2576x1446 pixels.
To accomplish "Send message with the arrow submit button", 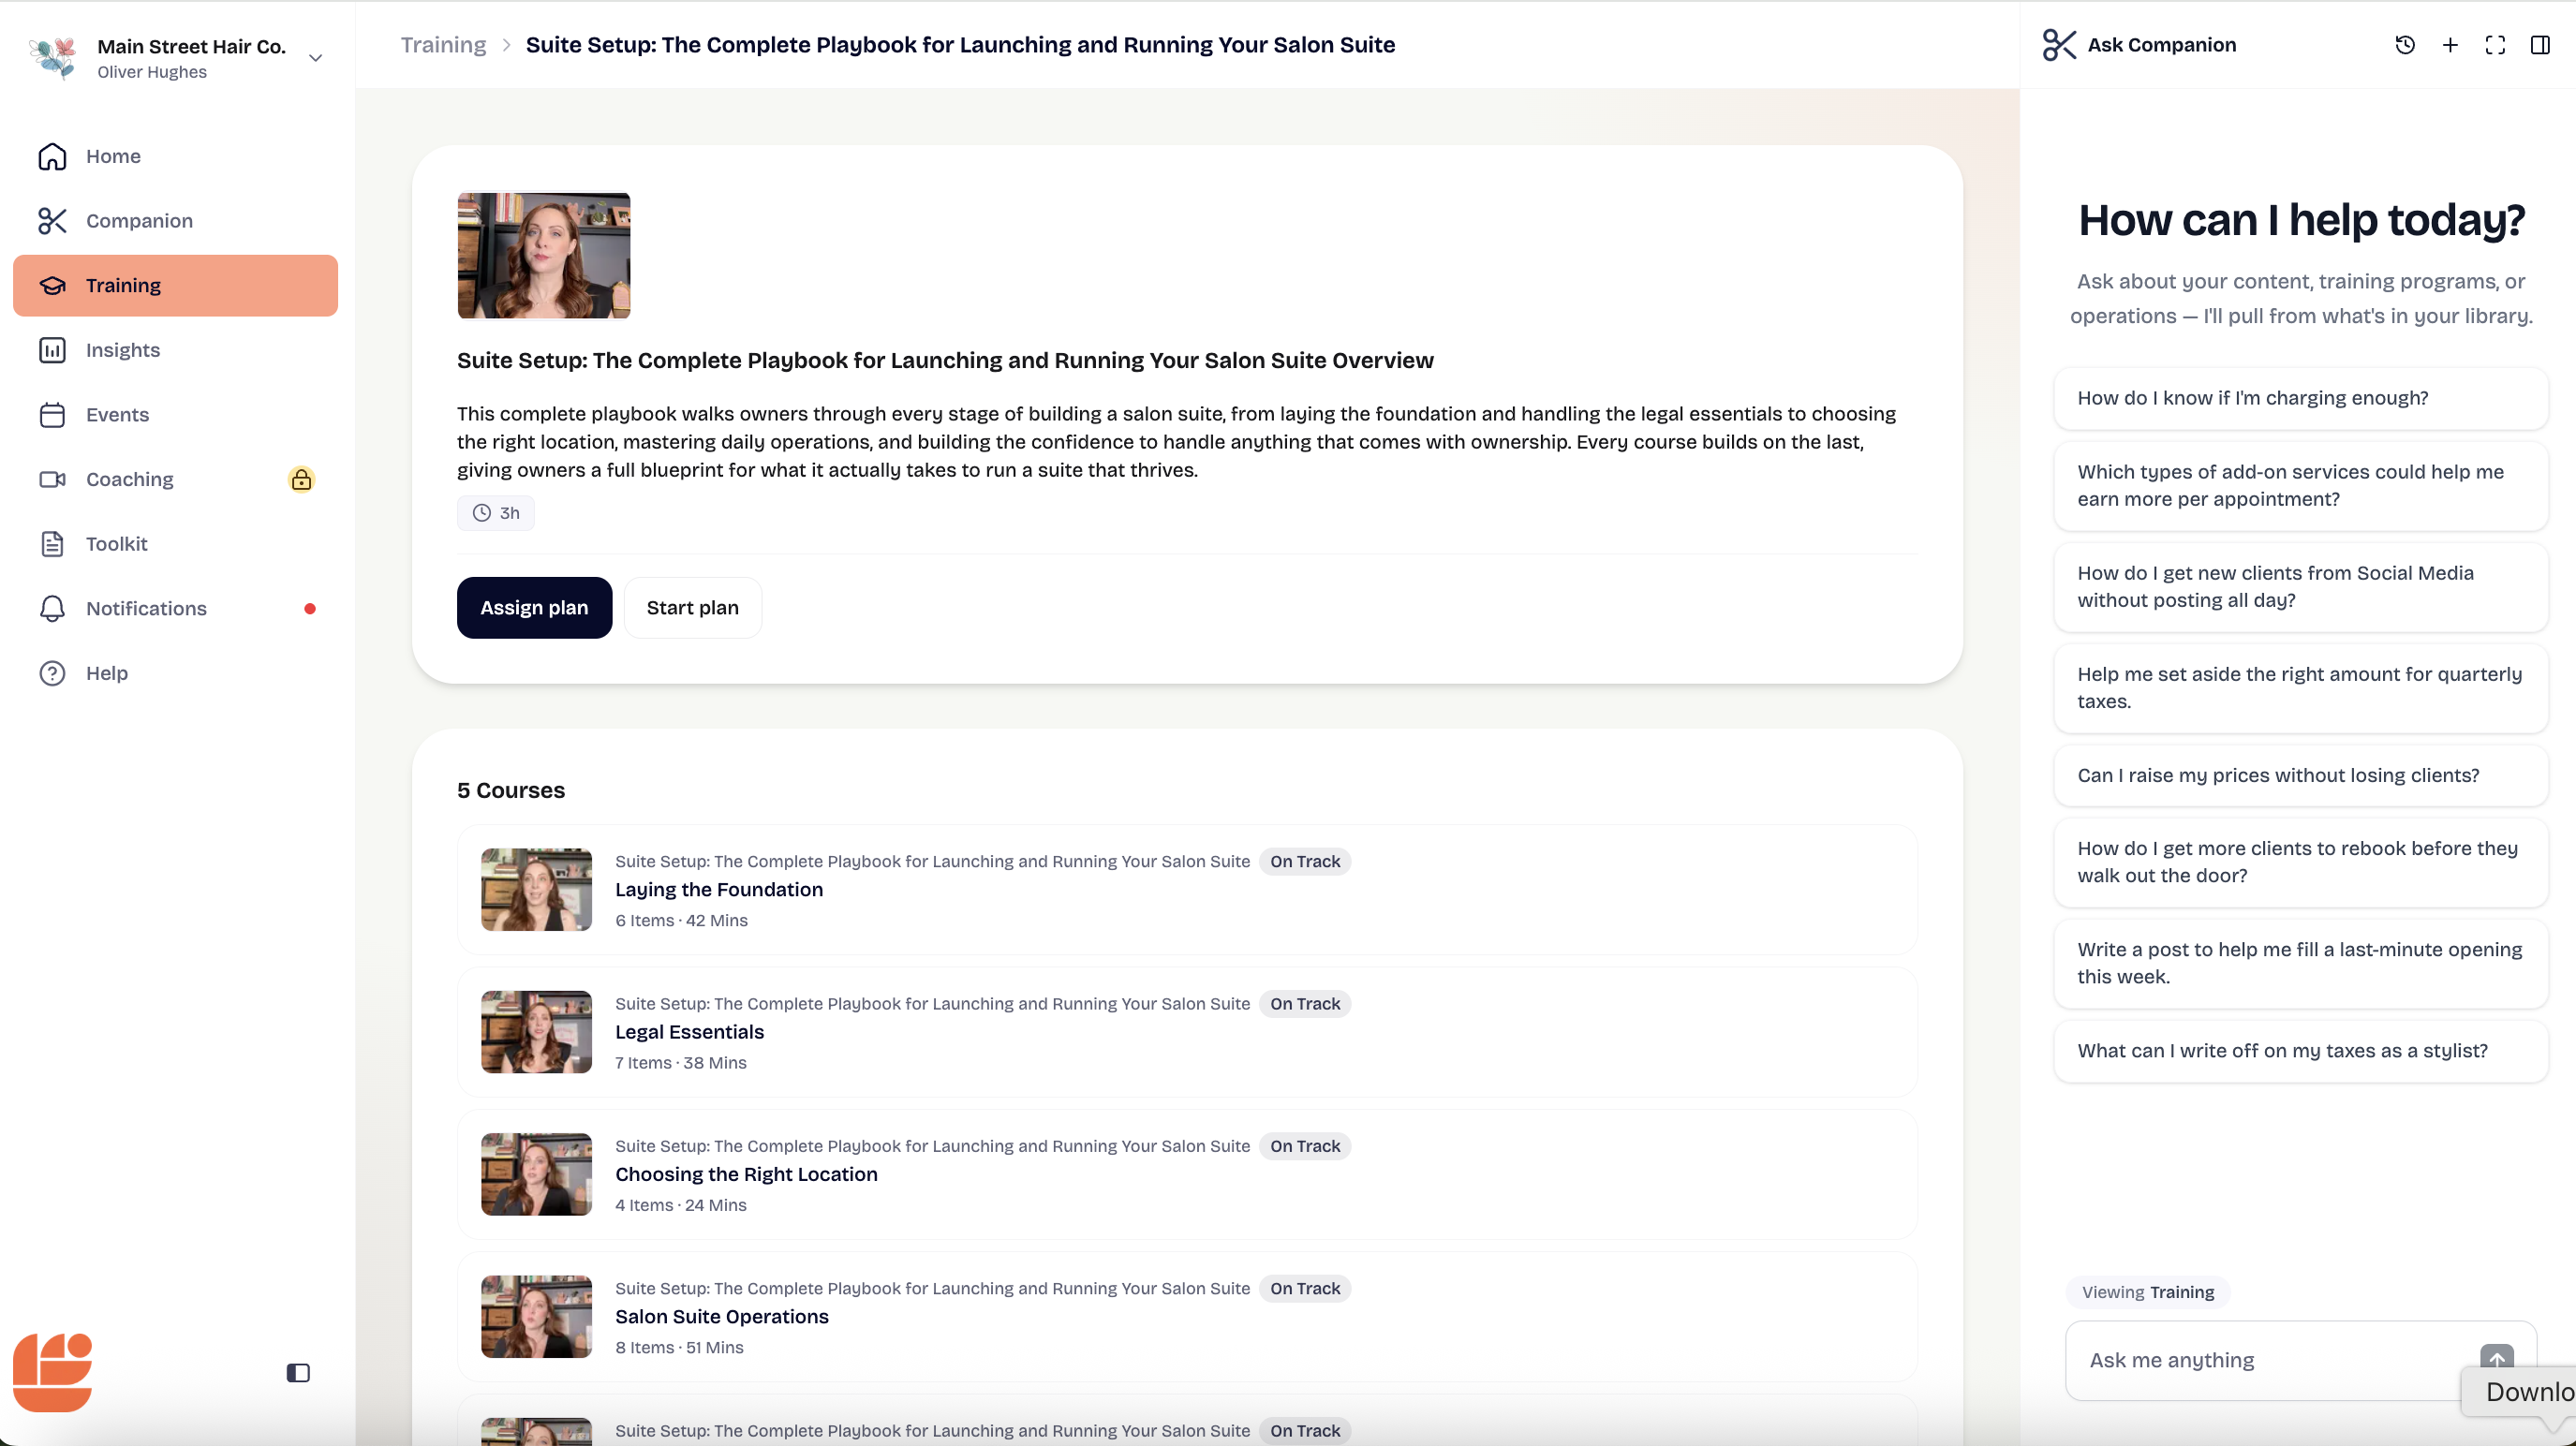I will point(2497,1359).
